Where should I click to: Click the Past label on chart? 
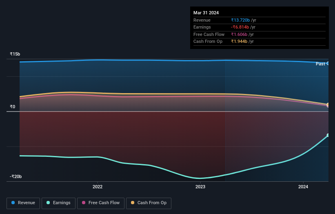[x=320, y=64]
